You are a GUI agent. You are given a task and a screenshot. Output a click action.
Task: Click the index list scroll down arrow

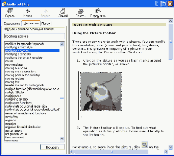[x=62, y=139]
